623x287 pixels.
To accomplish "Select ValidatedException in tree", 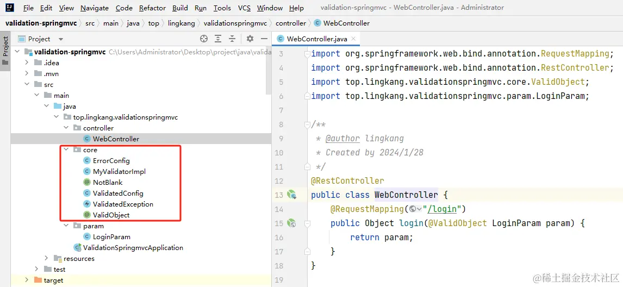I will [123, 204].
